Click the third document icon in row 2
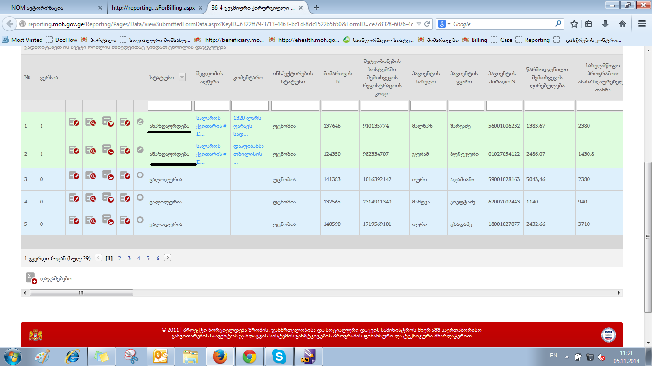The image size is (652, 366). point(108,151)
